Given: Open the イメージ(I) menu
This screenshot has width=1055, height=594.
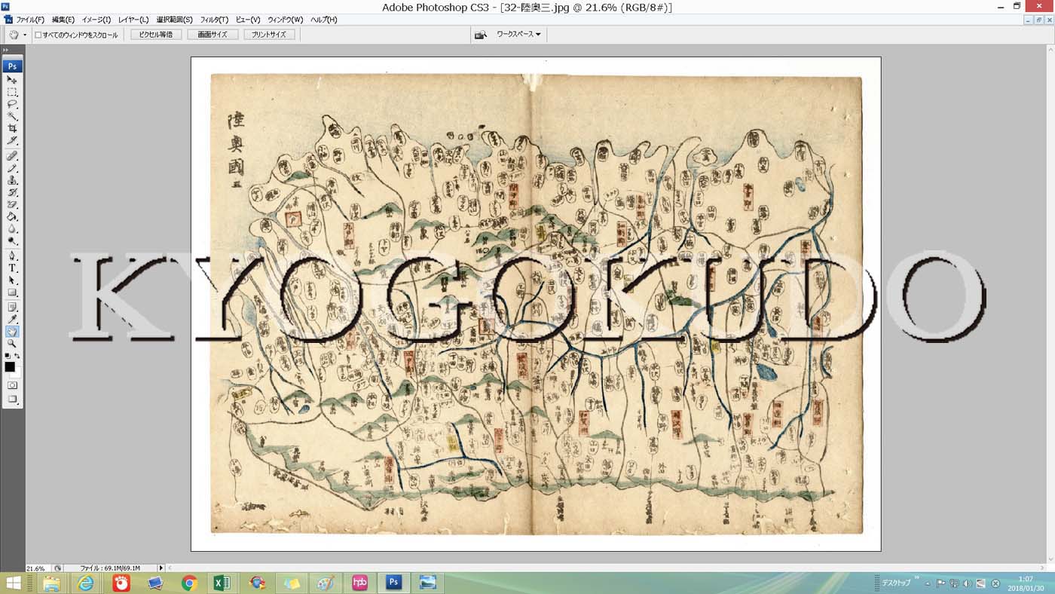Looking at the screenshot, I should pyautogui.click(x=96, y=20).
